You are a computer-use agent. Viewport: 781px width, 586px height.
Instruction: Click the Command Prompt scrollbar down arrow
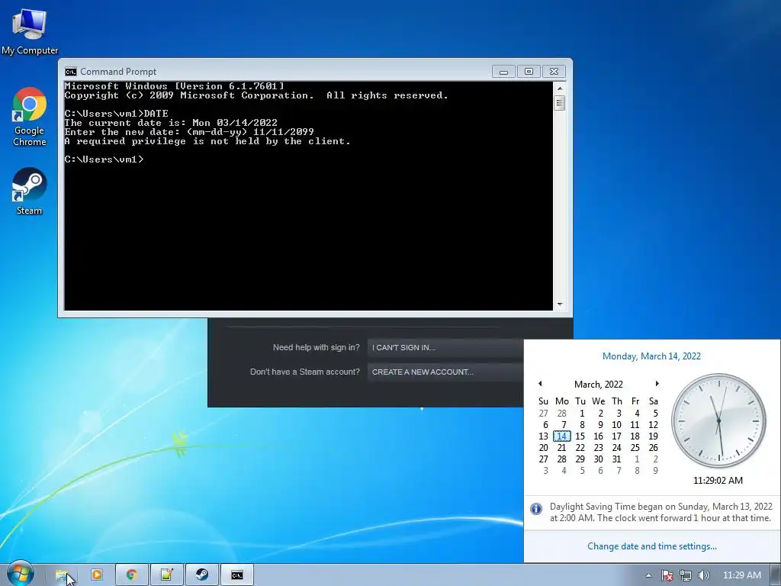(560, 304)
